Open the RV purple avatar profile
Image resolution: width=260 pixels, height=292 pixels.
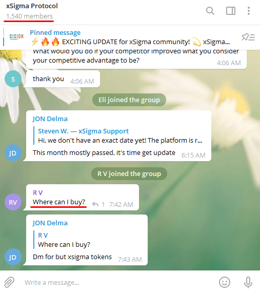tap(13, 202)
